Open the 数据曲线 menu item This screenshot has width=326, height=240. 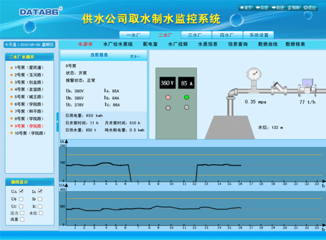pos(268,44)
